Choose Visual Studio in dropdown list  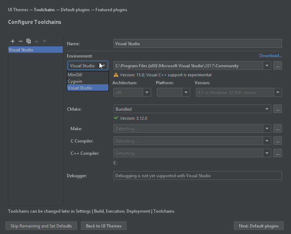click(x=88, y=88)
